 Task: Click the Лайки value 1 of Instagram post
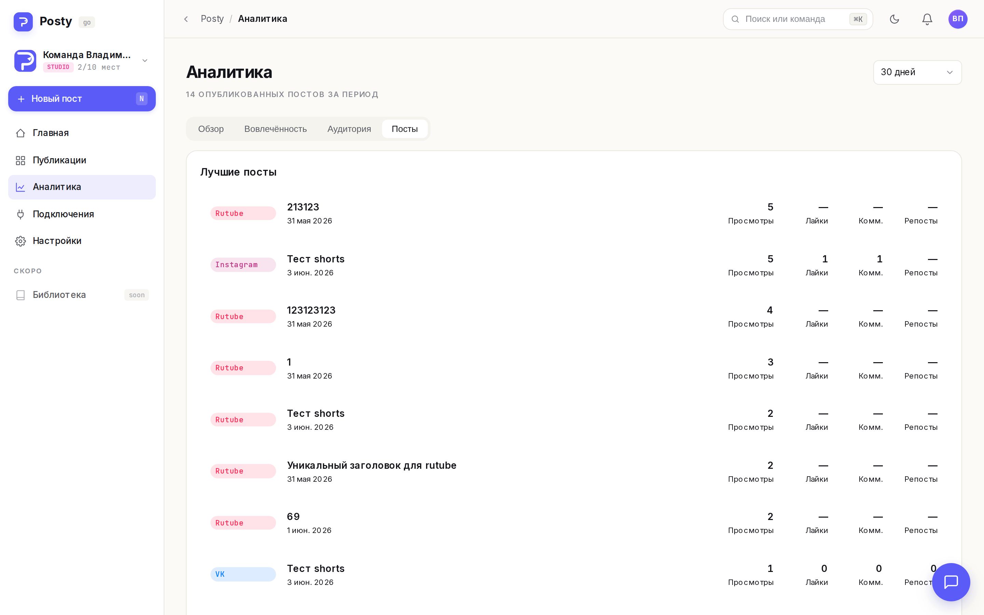point(824,259)
